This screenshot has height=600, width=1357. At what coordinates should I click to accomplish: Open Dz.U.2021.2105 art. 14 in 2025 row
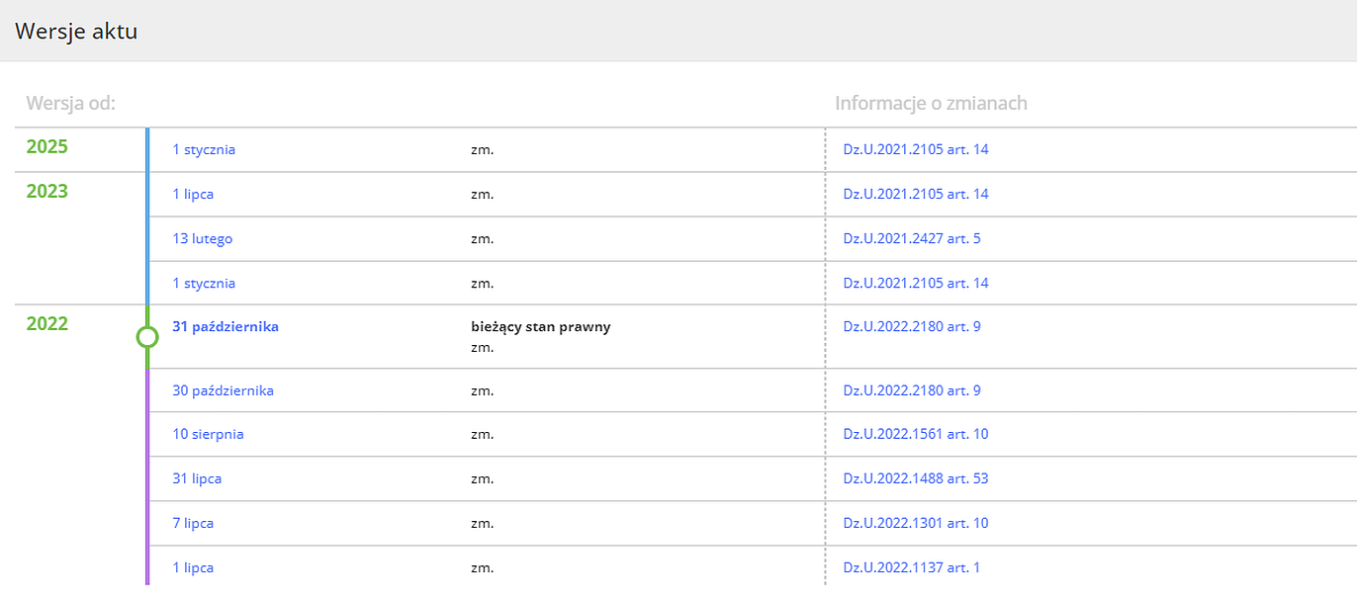tap(915, 150)
